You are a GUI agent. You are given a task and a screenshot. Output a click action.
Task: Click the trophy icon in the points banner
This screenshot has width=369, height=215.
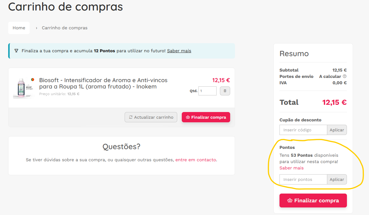click(17, 50)
